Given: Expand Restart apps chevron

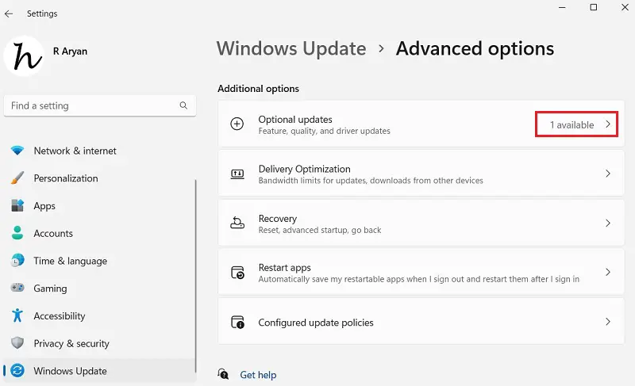Looking at the screenshot, I should [x=608, y=273].
